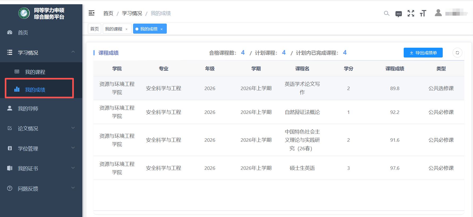
Task: Switch to the 首页 page tab
Action: (95, 29)
